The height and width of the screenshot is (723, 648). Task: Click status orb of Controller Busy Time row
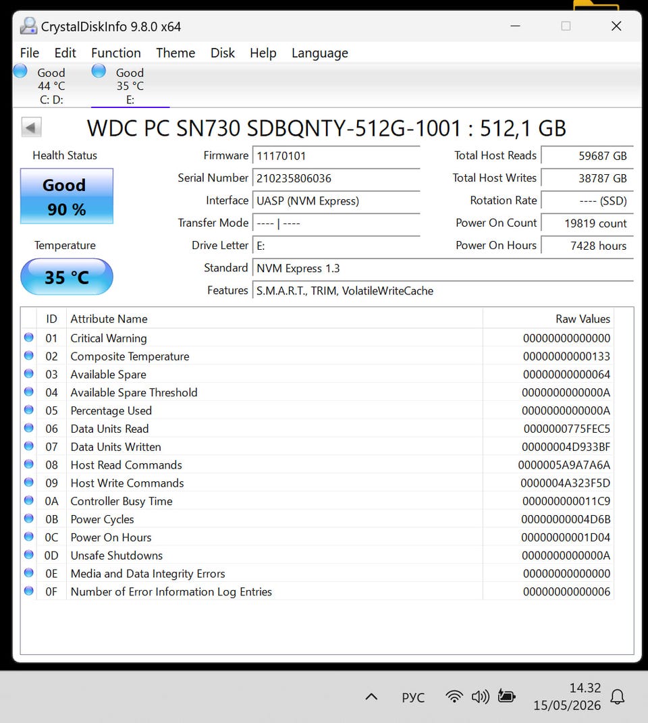click(28, 500)
